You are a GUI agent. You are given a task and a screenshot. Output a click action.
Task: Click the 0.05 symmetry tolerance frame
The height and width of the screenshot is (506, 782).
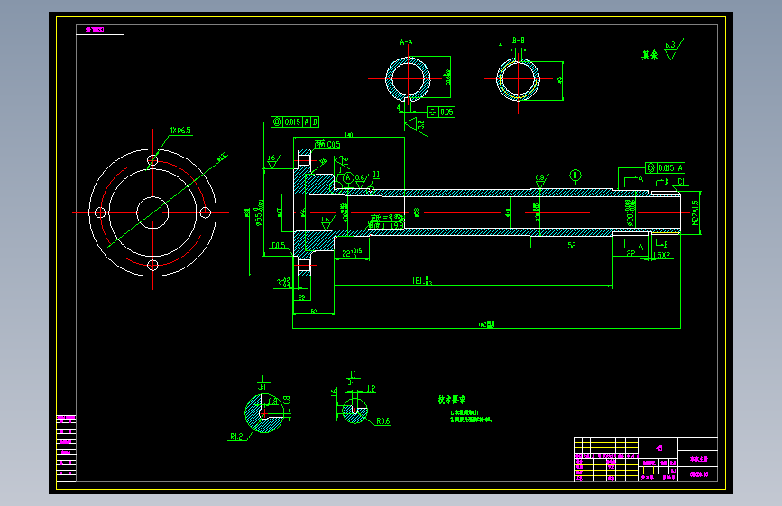tap(441, 112)
